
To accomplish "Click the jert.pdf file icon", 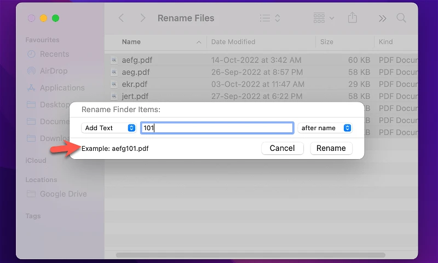I will pyautogui.click(x=114, y=96).
